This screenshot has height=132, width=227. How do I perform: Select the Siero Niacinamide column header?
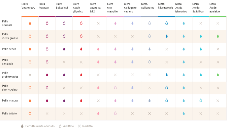click(x=165, y=6)
